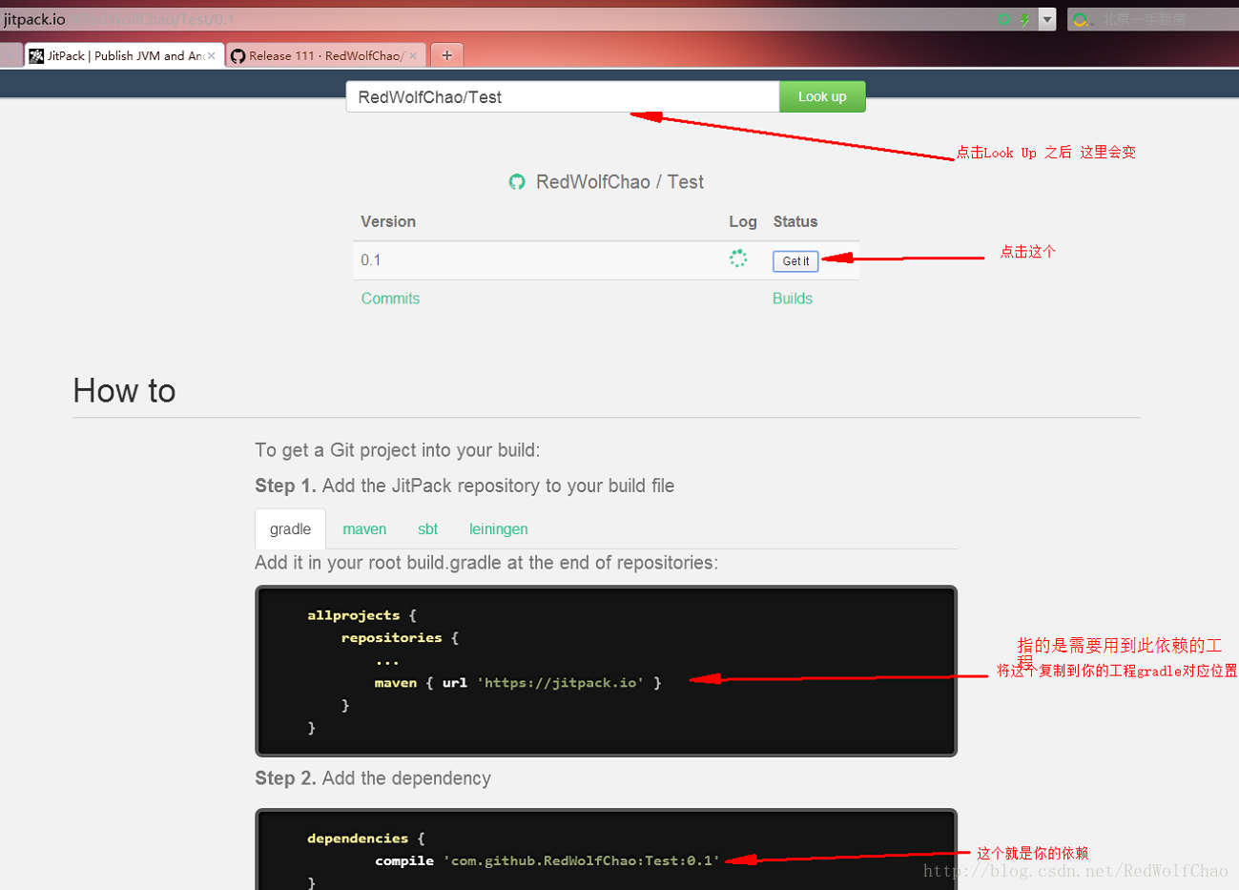Click the Get it button for version 0.1
Image resolution: width=1239 pixels, height=890 pixels.
(795, 260)
